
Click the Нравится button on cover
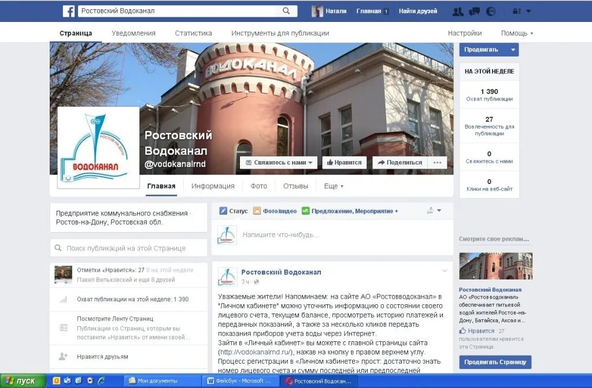[x=345, y=162]
